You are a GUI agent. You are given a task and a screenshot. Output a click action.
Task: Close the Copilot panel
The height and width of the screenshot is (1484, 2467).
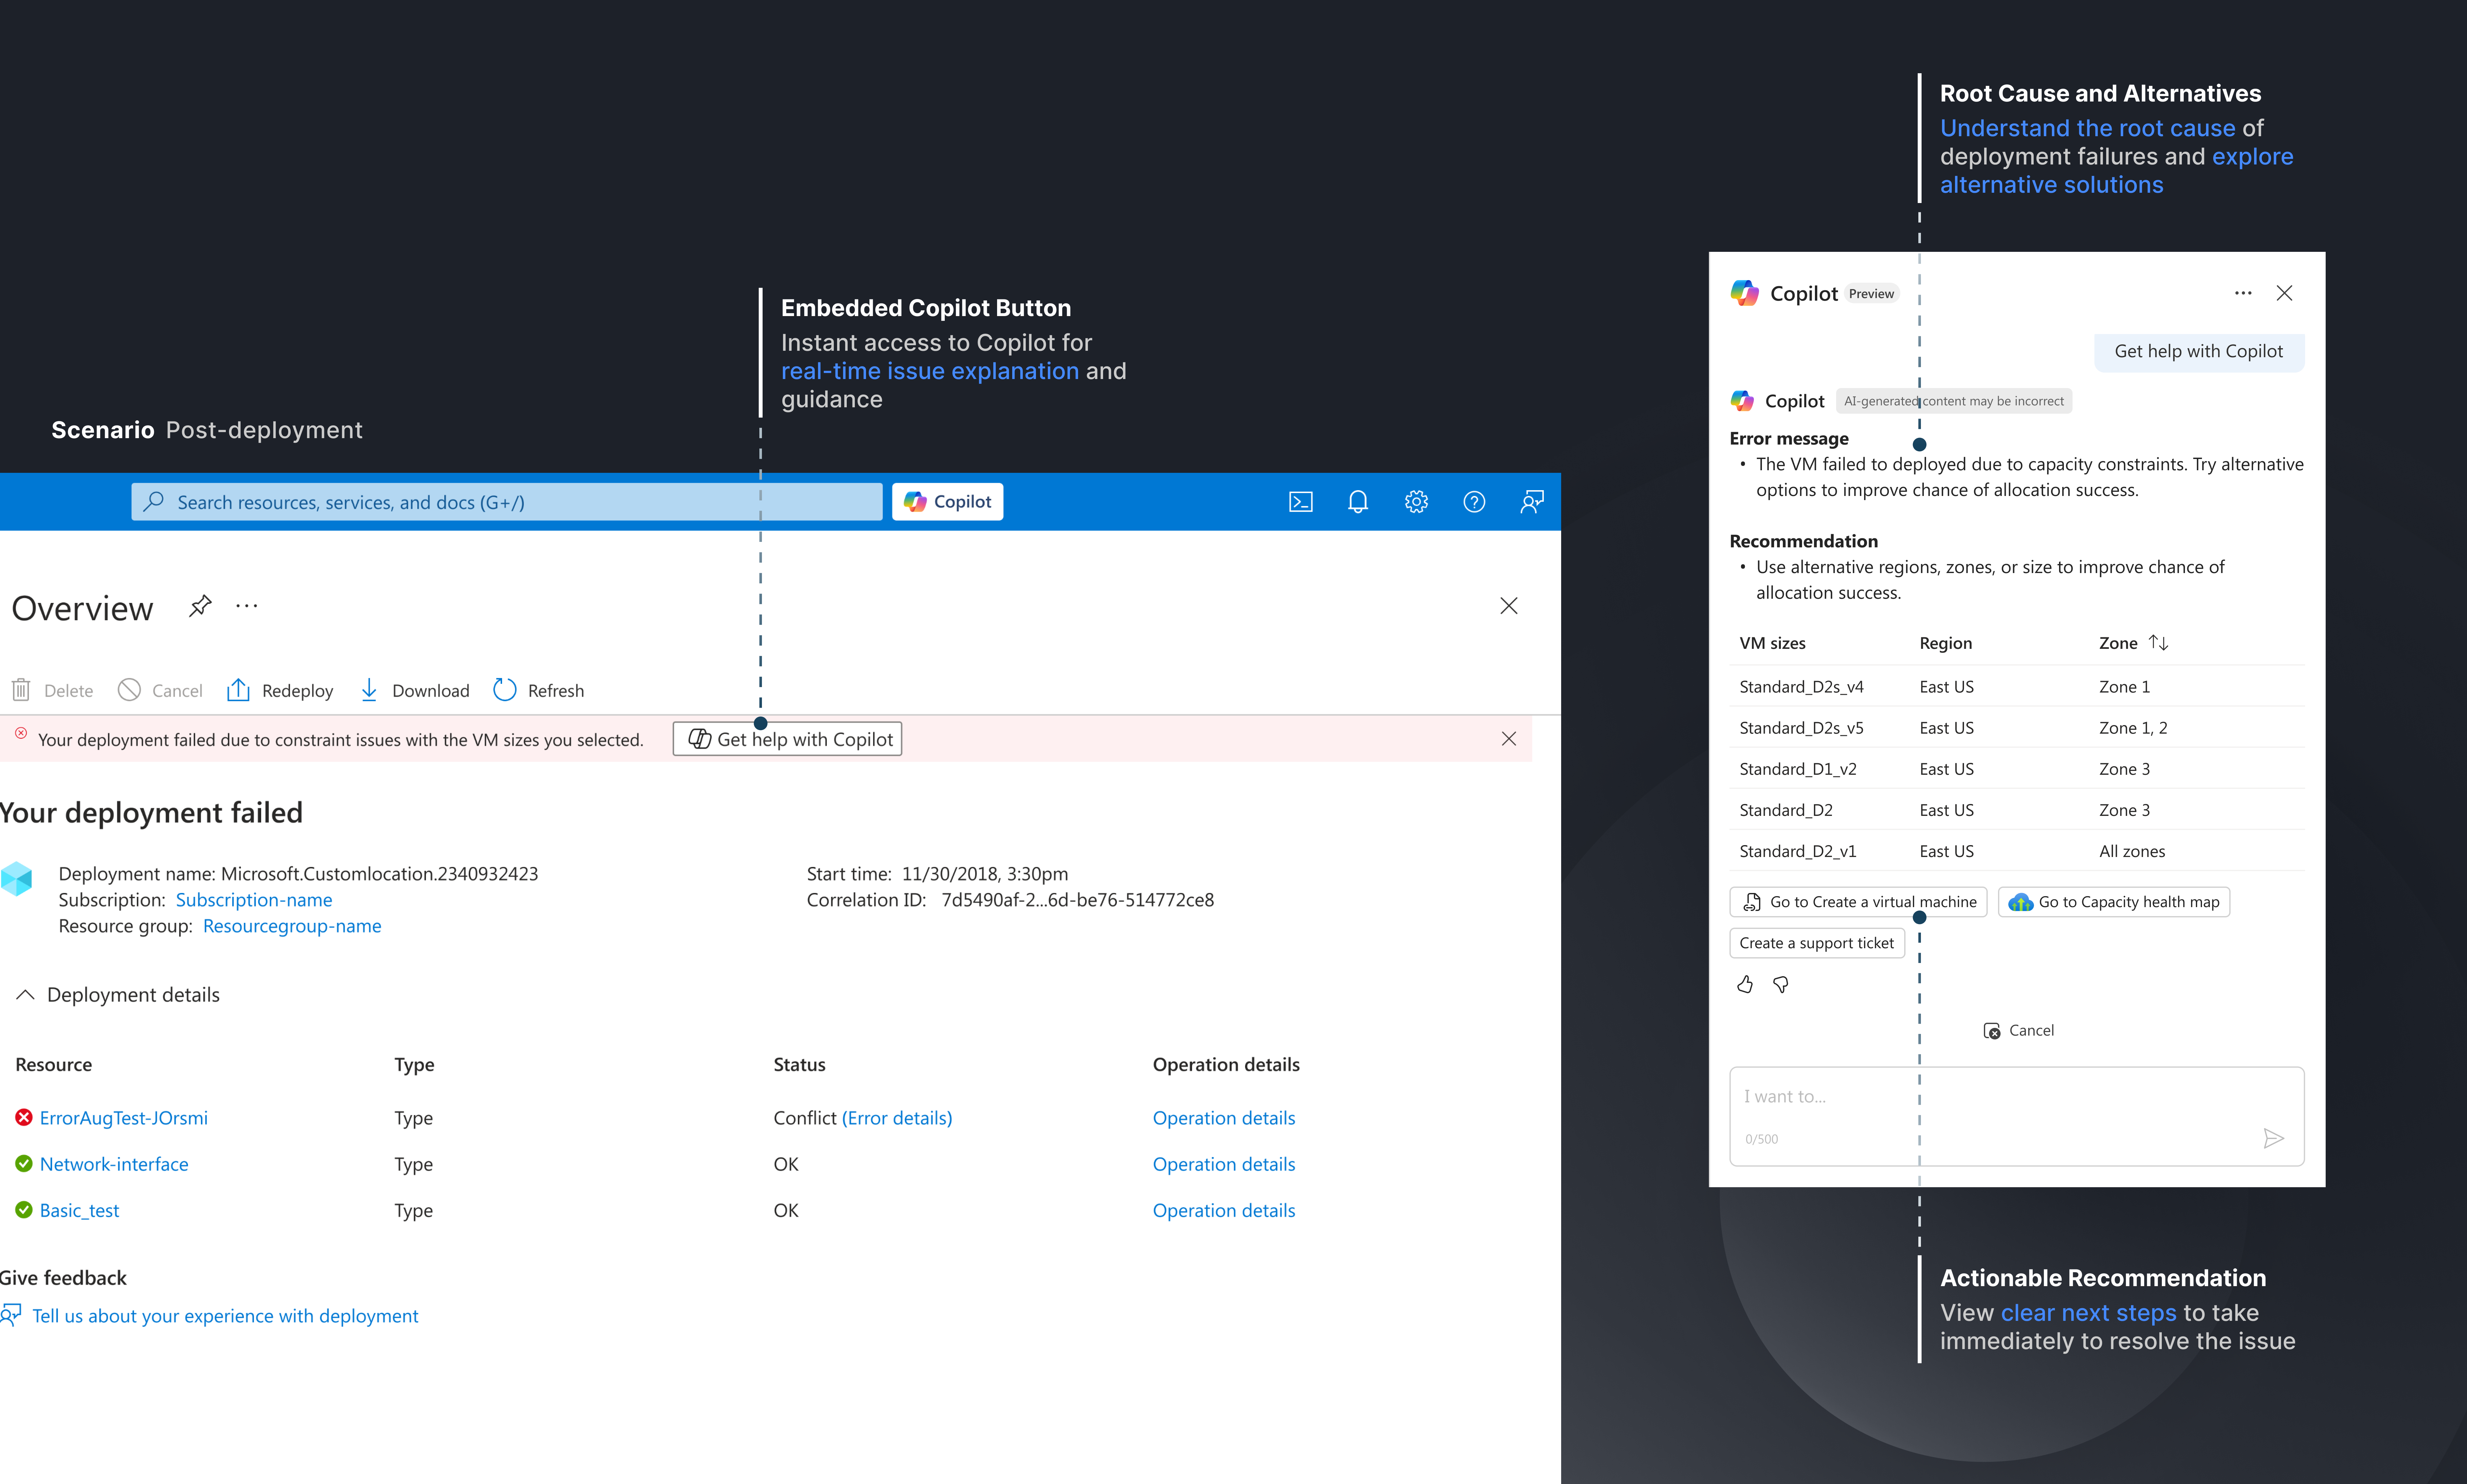click(x=2284, y=293)
